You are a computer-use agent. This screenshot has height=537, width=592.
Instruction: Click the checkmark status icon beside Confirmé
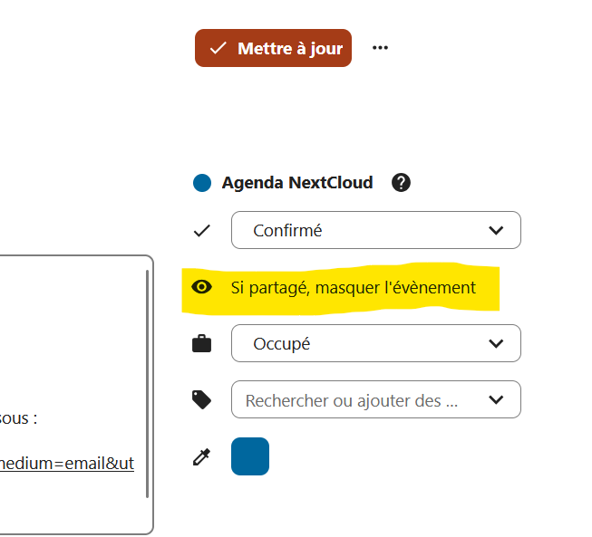coord(202,231)
